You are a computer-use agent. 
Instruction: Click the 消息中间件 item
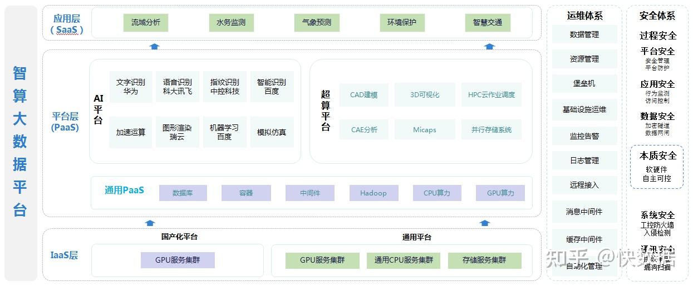pyautogui.click(x=584, y=212)
